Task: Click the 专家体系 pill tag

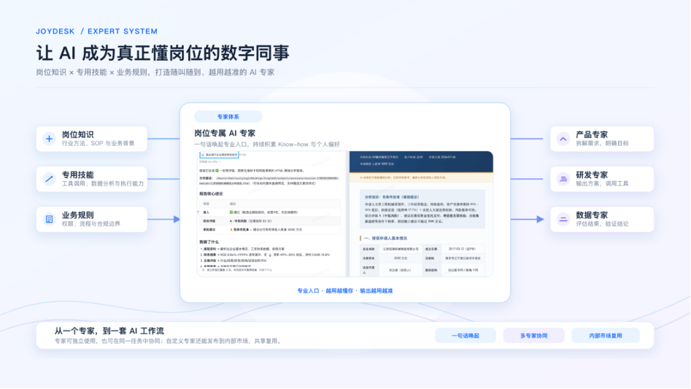Action: 228,117
